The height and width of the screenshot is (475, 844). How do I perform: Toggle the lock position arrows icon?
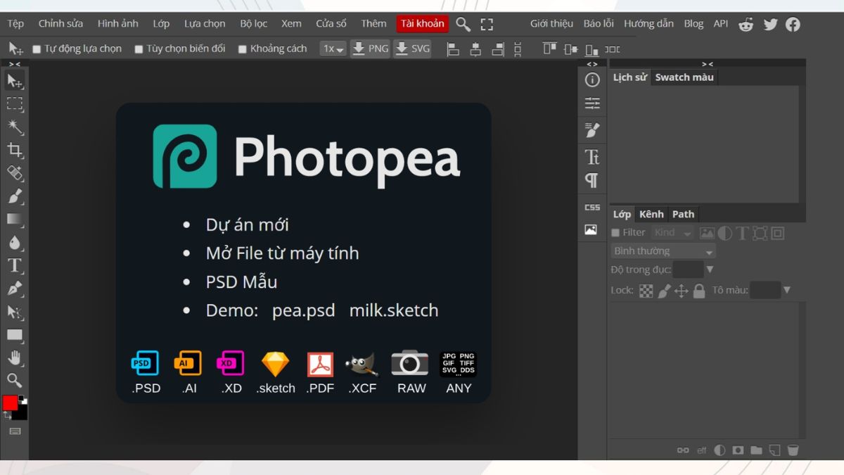coord(681,291)
